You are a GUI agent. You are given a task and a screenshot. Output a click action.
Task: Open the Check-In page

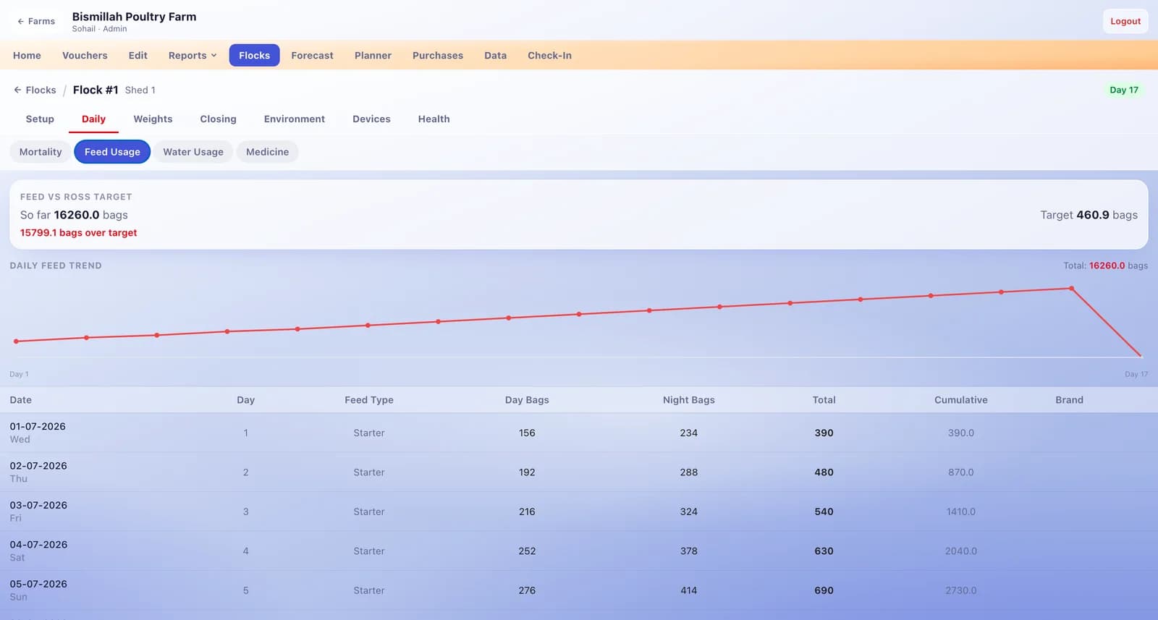[x=549, y=56]
